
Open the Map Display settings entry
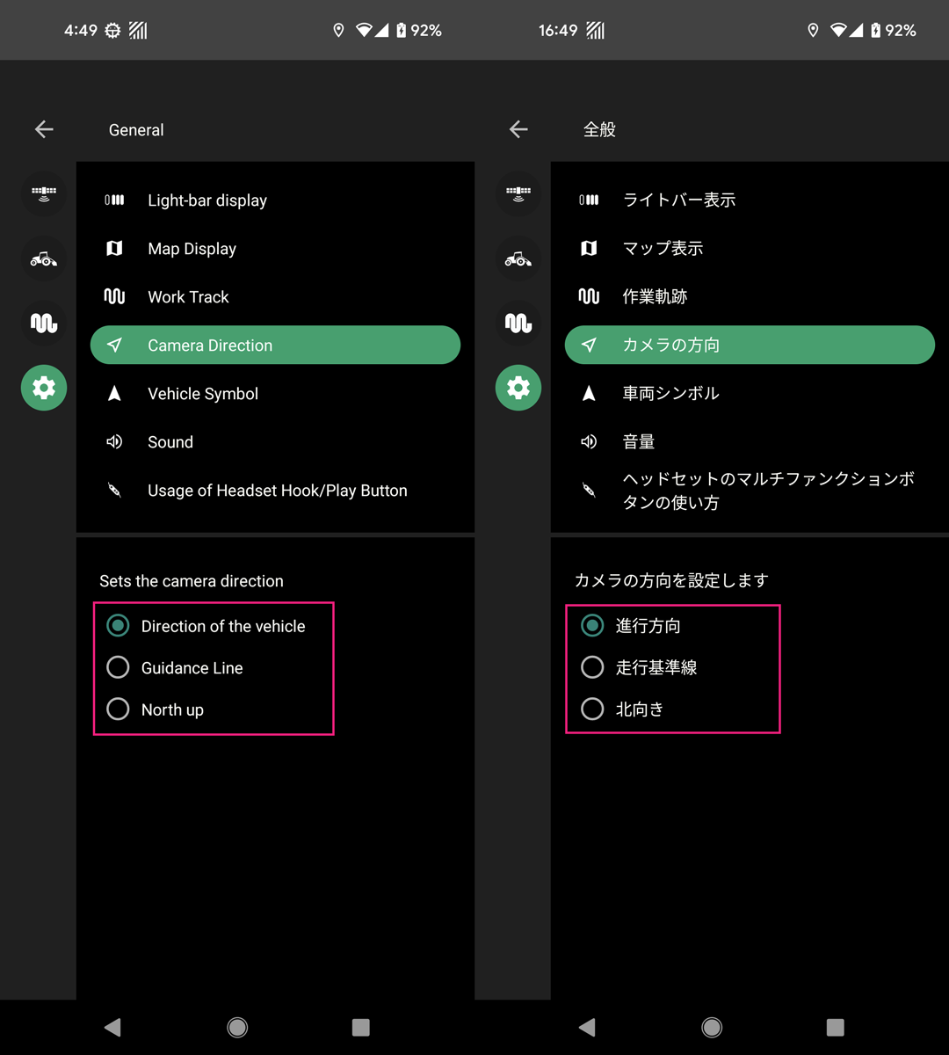192,248
